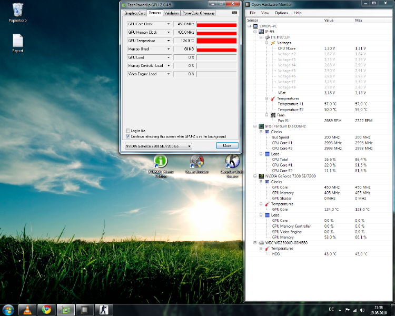Select the CPU VCore sensor row
The height and width of the screenshot is (316, 395).
click(319, 48)
